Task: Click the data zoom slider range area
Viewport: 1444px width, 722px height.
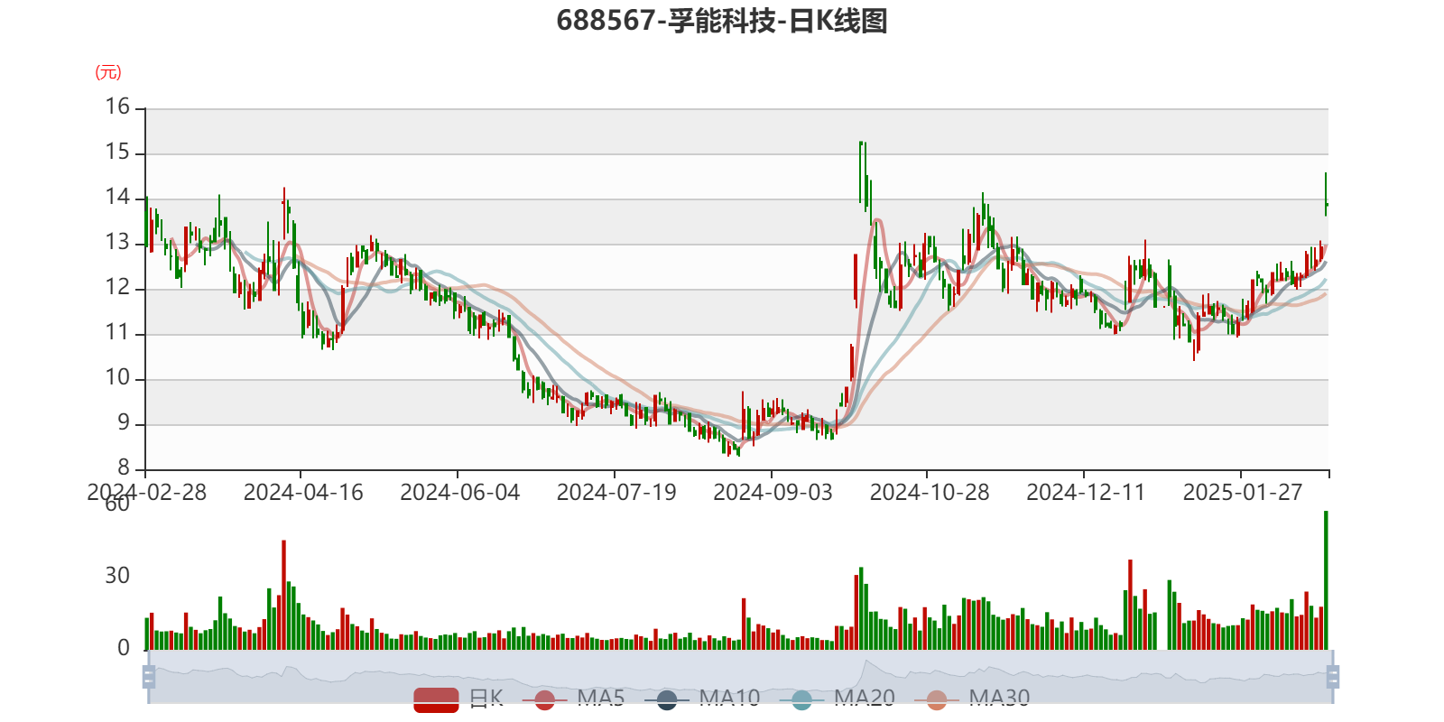Action: pos(740,677)
